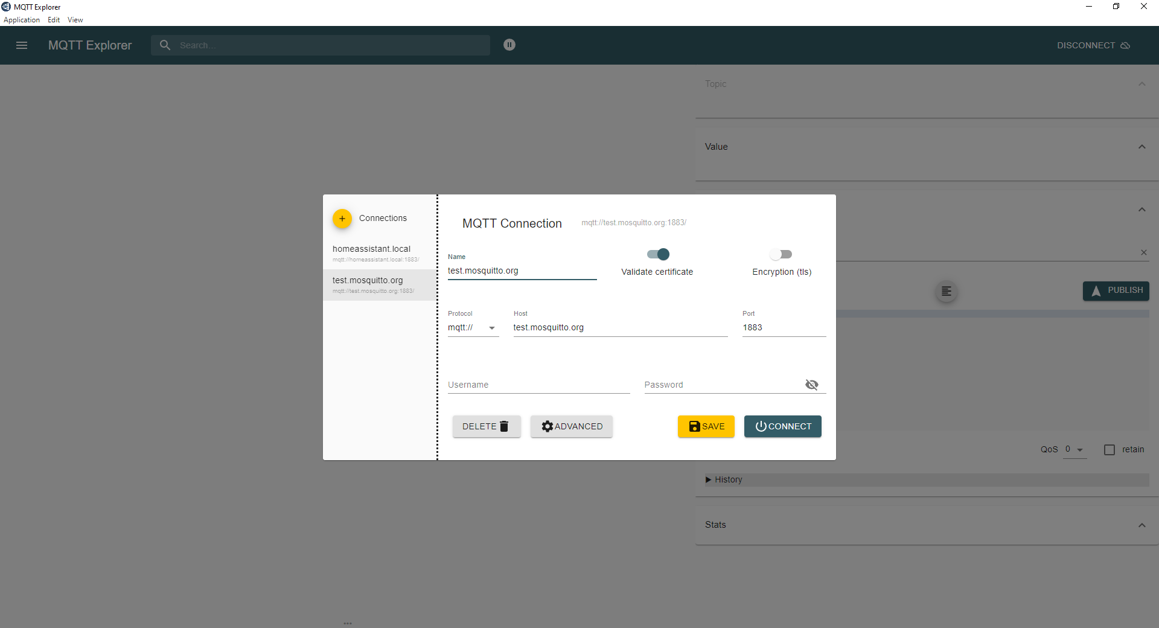This screenshot has width=1159, height=628.
Task: Collapse the Stats panel chevron
Action: click(1141, 525)
